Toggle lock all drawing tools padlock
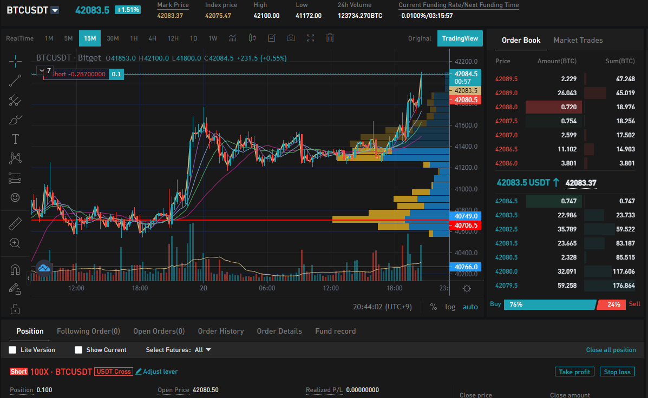Viewport: 648px width, 398px height. (x=15, y=309)
